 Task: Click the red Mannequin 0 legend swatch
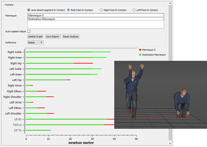pyautogui.click(x=140, y=50)
